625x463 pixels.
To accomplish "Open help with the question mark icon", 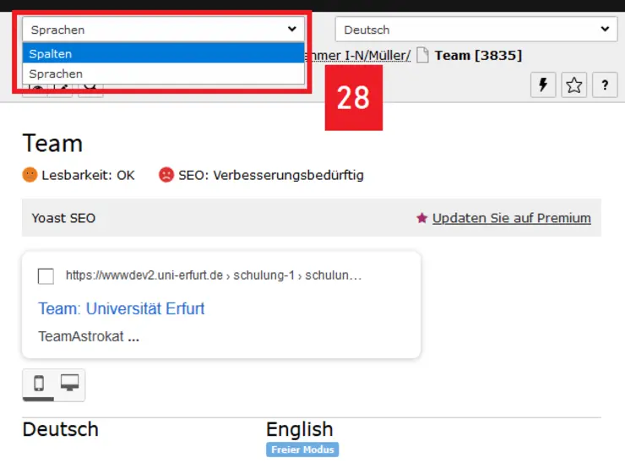I will click(x=605, y=84).
